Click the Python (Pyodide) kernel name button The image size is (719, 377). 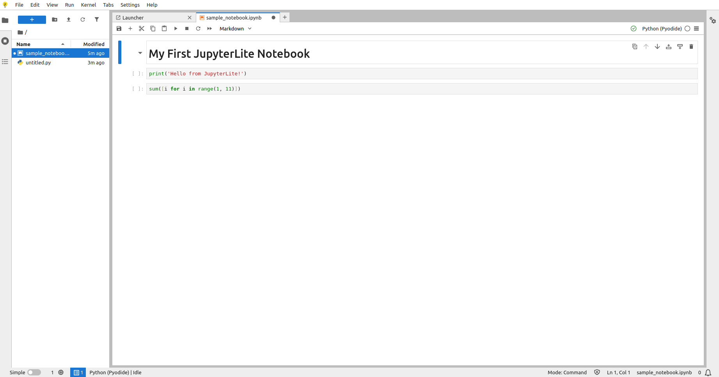662,28
